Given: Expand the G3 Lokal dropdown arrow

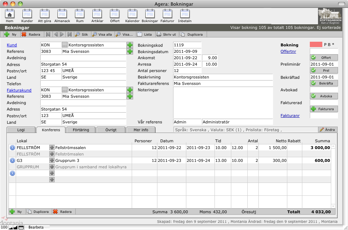Looking at the screenshot, I should 52,160.
